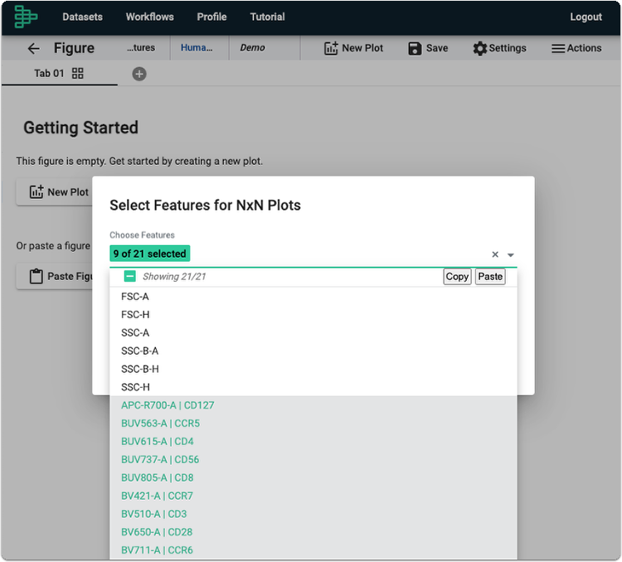The image size is (622, 562).
Task: Open the Tutorial menu item
Action: coord(267,17)
